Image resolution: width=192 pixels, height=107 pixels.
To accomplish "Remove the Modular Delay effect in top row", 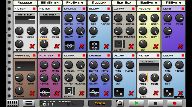I will (106, 46).
